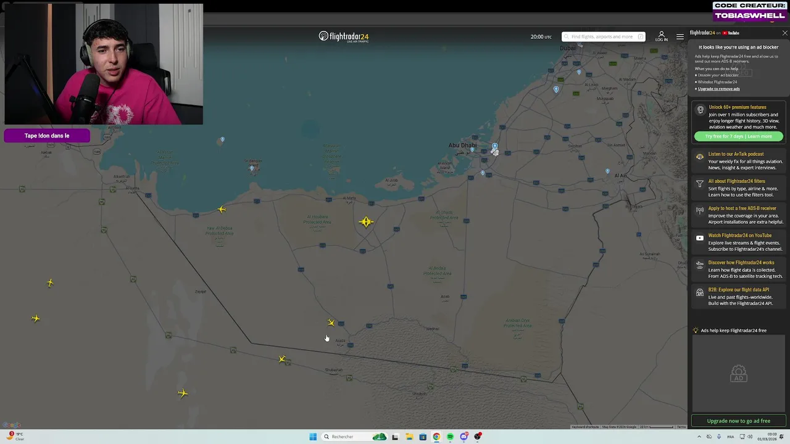This screenshot has width=790, height=444.
Task: Click the Al Ain airport pin marker
Action: [607, 171]
